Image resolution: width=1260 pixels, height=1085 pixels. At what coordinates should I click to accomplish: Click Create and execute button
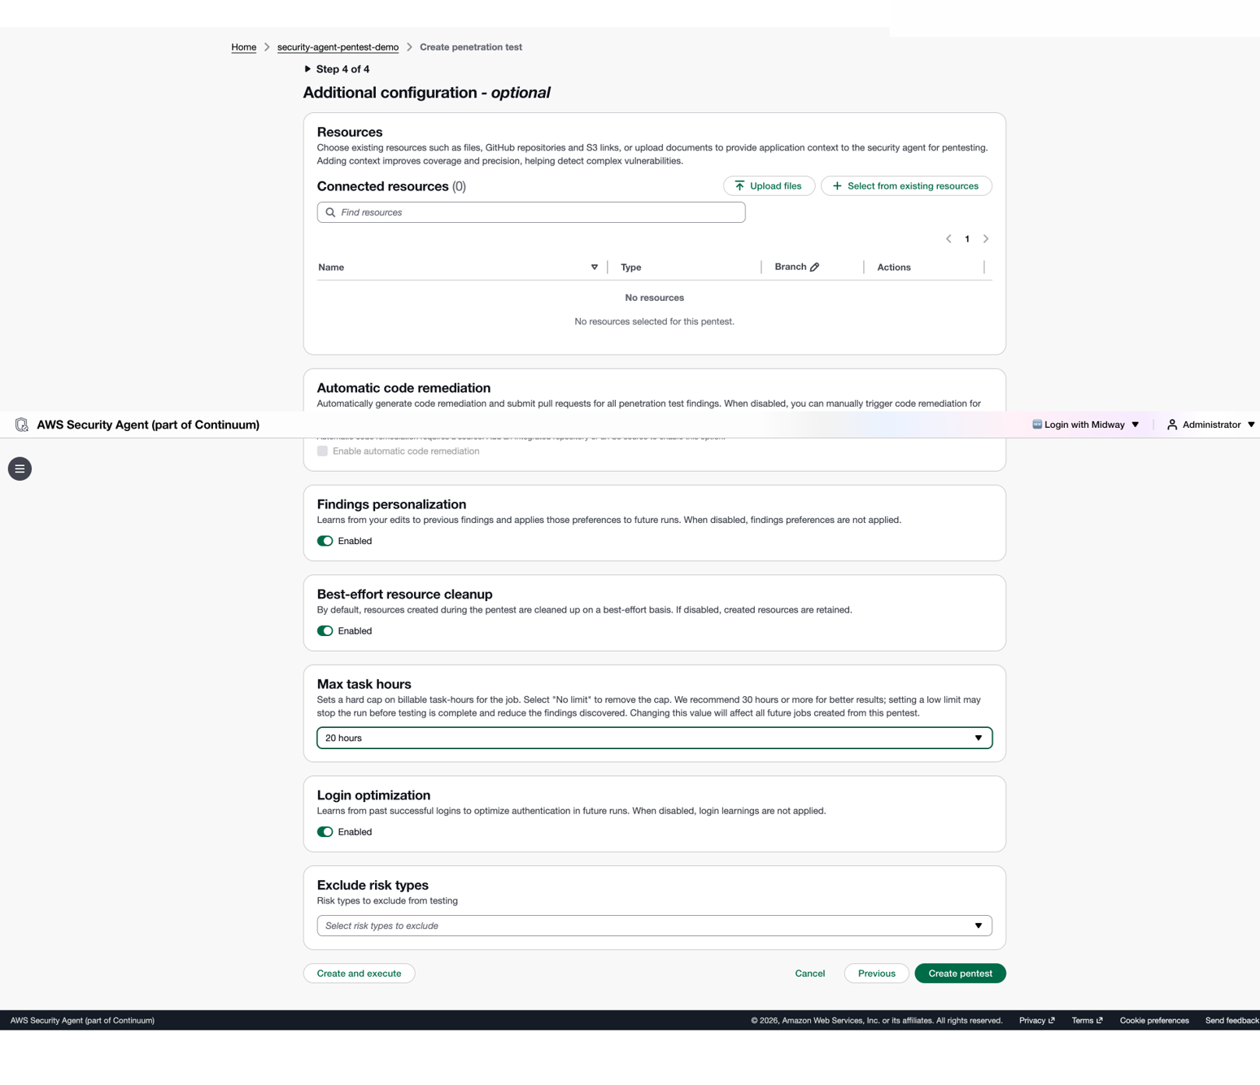[x=359, y=974]
